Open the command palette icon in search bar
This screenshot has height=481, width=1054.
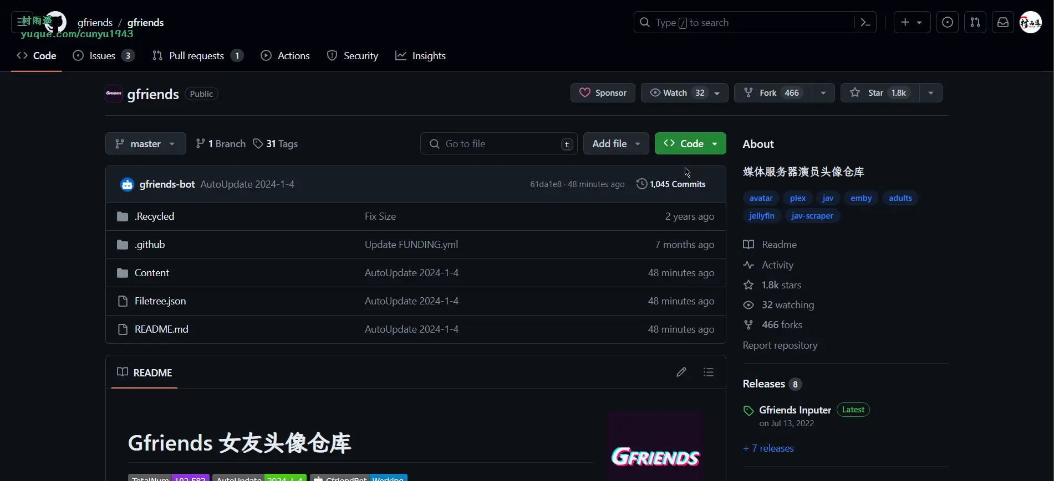tap(865, 23)
